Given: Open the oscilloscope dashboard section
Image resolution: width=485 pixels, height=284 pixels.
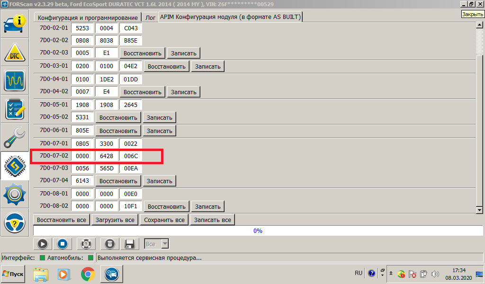Looking at the screenshot, I should pos(15,80).
